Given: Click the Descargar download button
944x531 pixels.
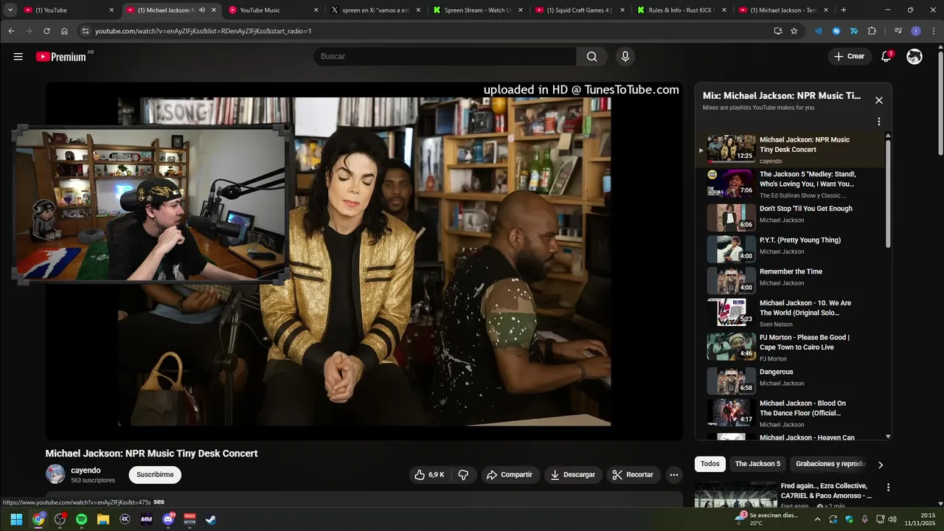Looking at the screenshot, I should pos(573,475).
